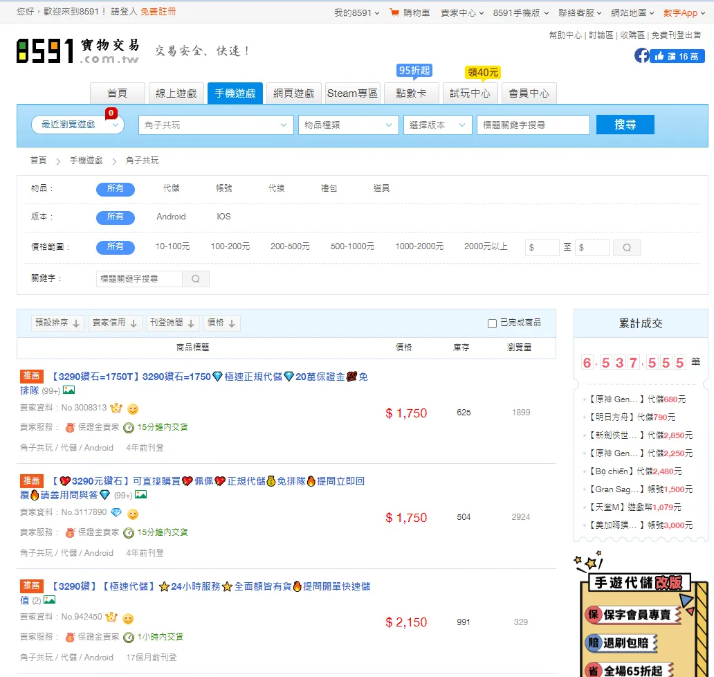714x677 pixels.
Task: Switch to 會員中心 tab
Action: pyautogui.click(x=529, y=93)
